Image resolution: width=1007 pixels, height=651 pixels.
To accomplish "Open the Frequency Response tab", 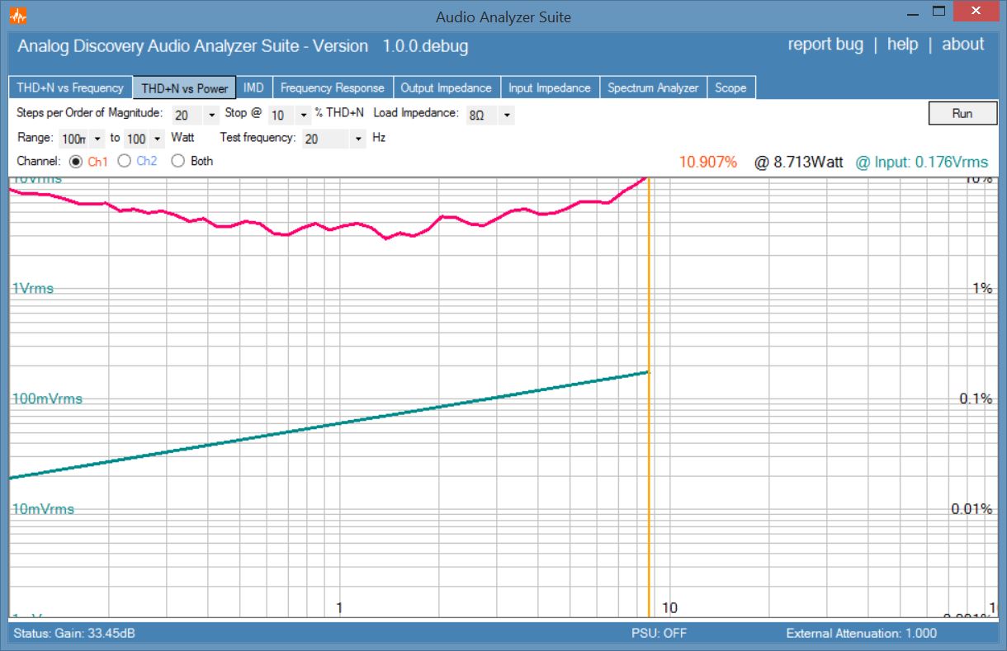I will coord(333,88).
